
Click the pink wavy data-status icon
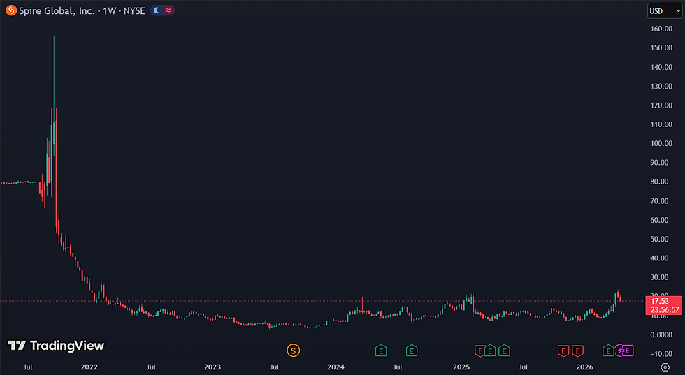[x=168, y=10]
